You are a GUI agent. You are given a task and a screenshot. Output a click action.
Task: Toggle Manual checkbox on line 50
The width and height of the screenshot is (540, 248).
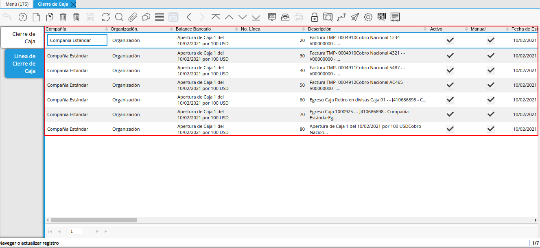[491, 85]
